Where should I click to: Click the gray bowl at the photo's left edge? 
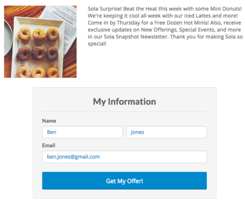click(8, 37)
